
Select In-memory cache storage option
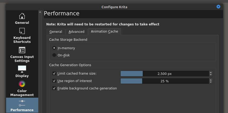(x=54, y=48)
